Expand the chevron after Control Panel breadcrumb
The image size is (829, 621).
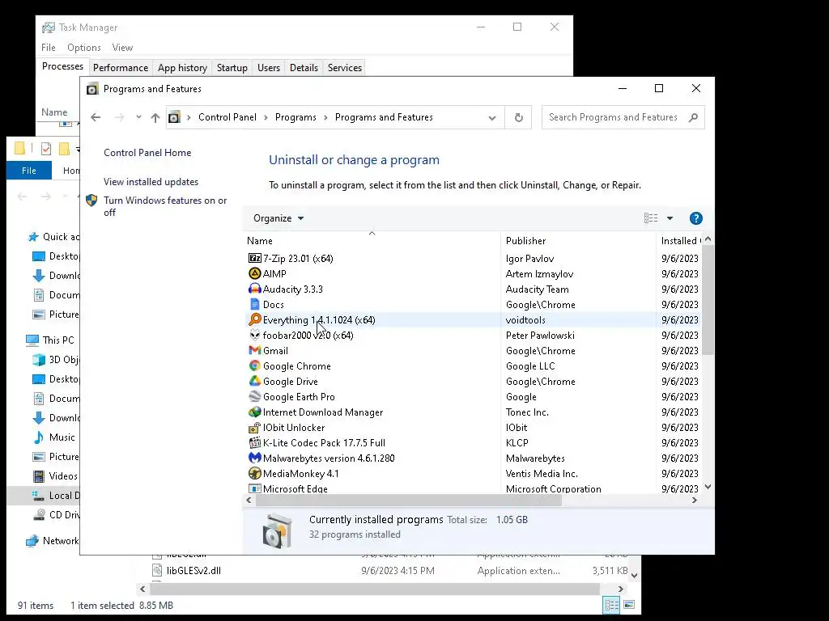pyautogui.click(x=266, y=117)
